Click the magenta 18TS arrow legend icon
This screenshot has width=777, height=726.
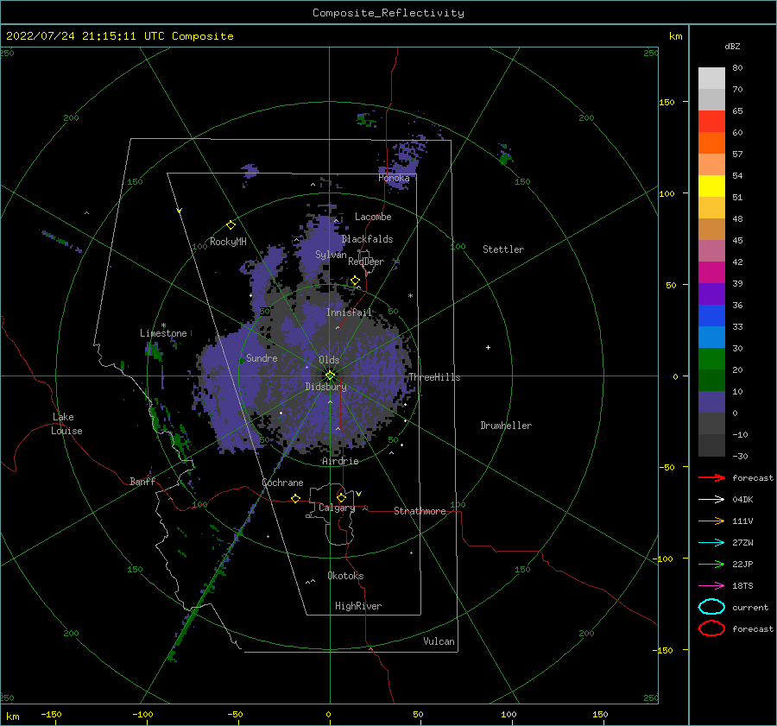[x=711, y=586]
